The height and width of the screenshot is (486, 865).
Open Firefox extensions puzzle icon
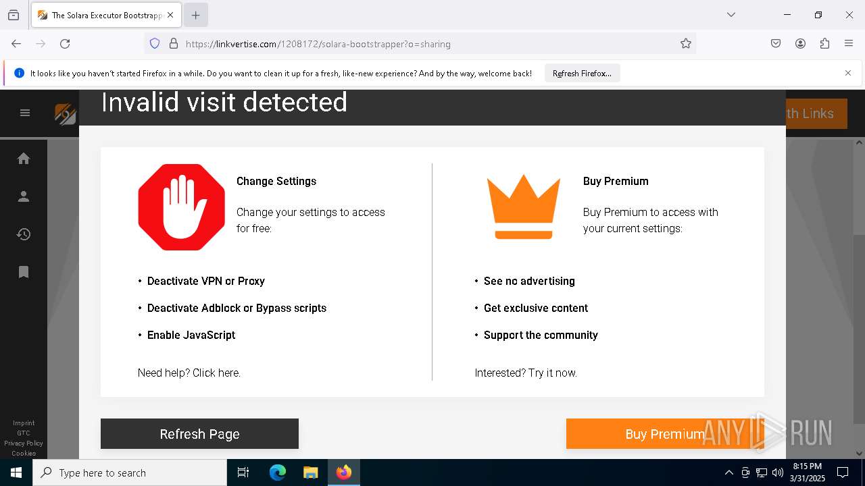point(824,44)
